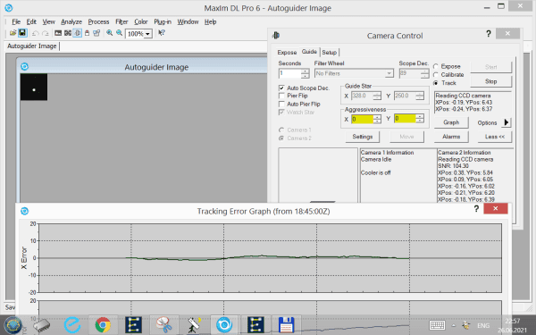
Task: Open the Plug-in menu
Action: [x=163, y=21]
